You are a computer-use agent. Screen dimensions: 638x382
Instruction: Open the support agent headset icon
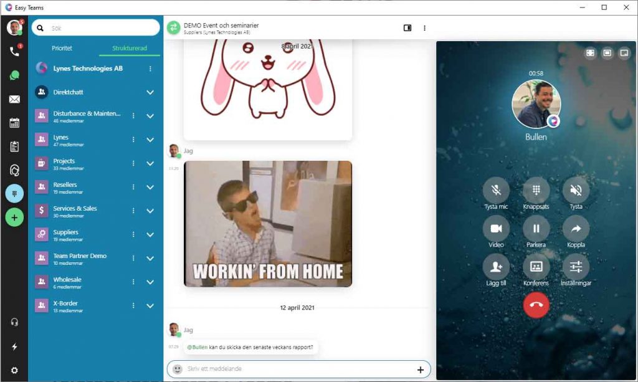[14, 170]
